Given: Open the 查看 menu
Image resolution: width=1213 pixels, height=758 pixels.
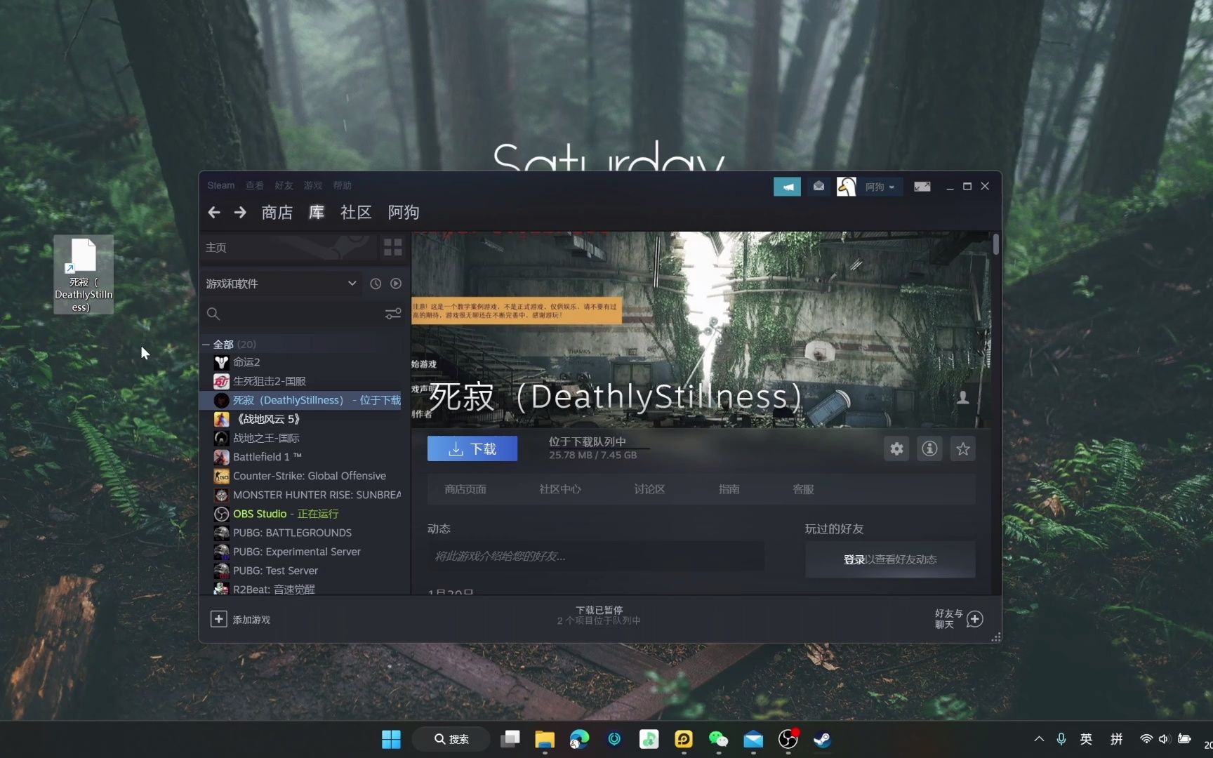Looking at the screenshot, I should coord(254,185).
